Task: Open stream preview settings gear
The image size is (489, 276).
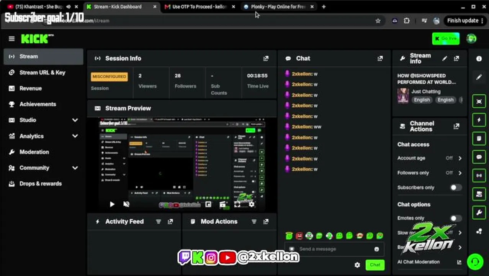Action: coord(252,204)
